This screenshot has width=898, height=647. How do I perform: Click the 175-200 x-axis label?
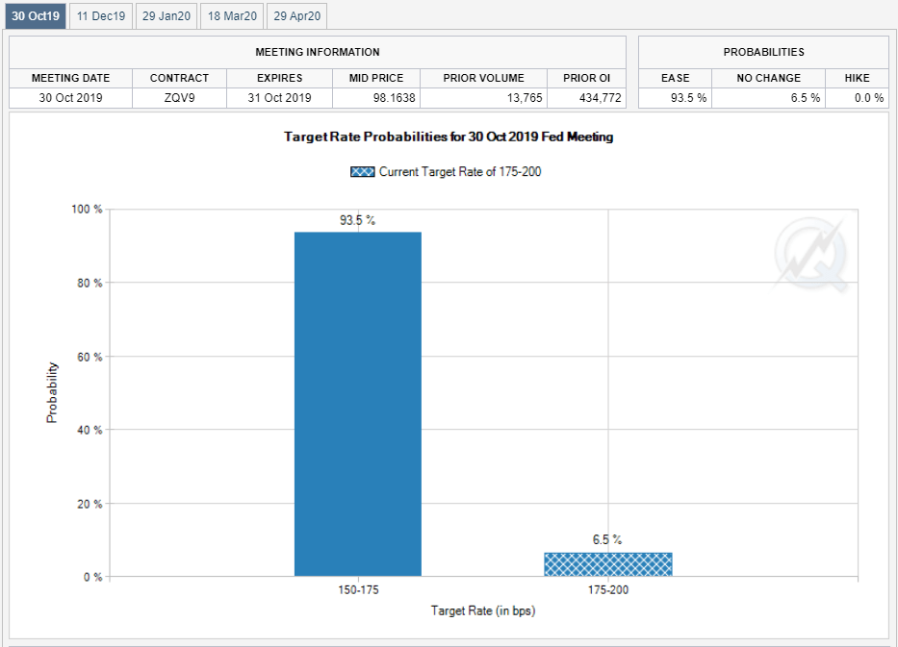[x=608, y=589]
